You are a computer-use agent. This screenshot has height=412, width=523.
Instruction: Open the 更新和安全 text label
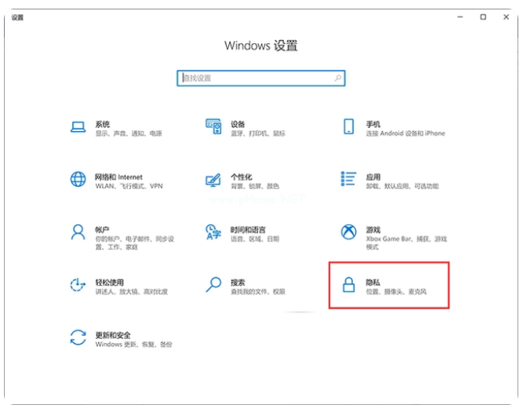(113, 335)
